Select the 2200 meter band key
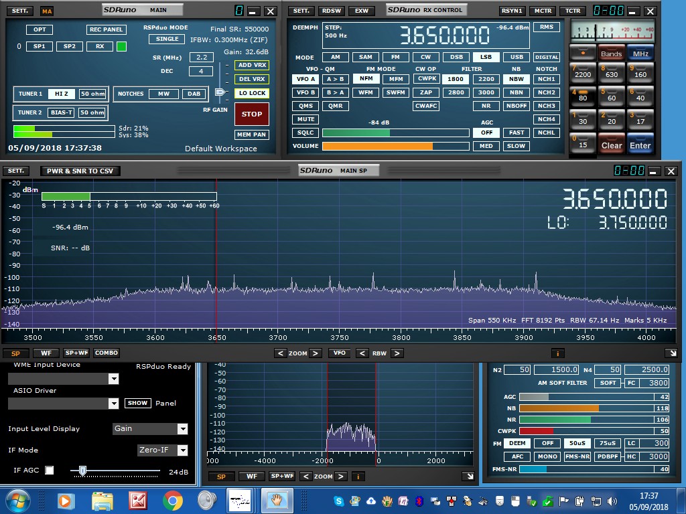686x514 pixels. [x=583, y=74]
